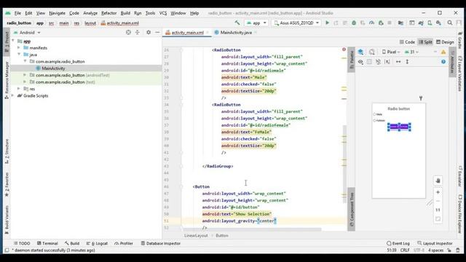The width and height of the screenshot is (466, 262).
Task: Select the Female radio button in preview
Action: 379,121
